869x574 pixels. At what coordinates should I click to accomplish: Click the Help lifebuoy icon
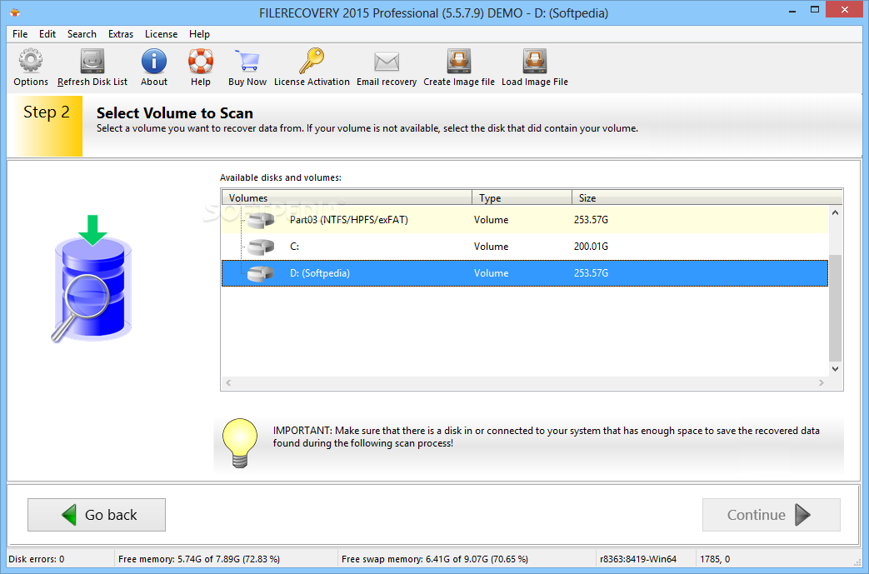pyautogui.click(x=200, y=61)
